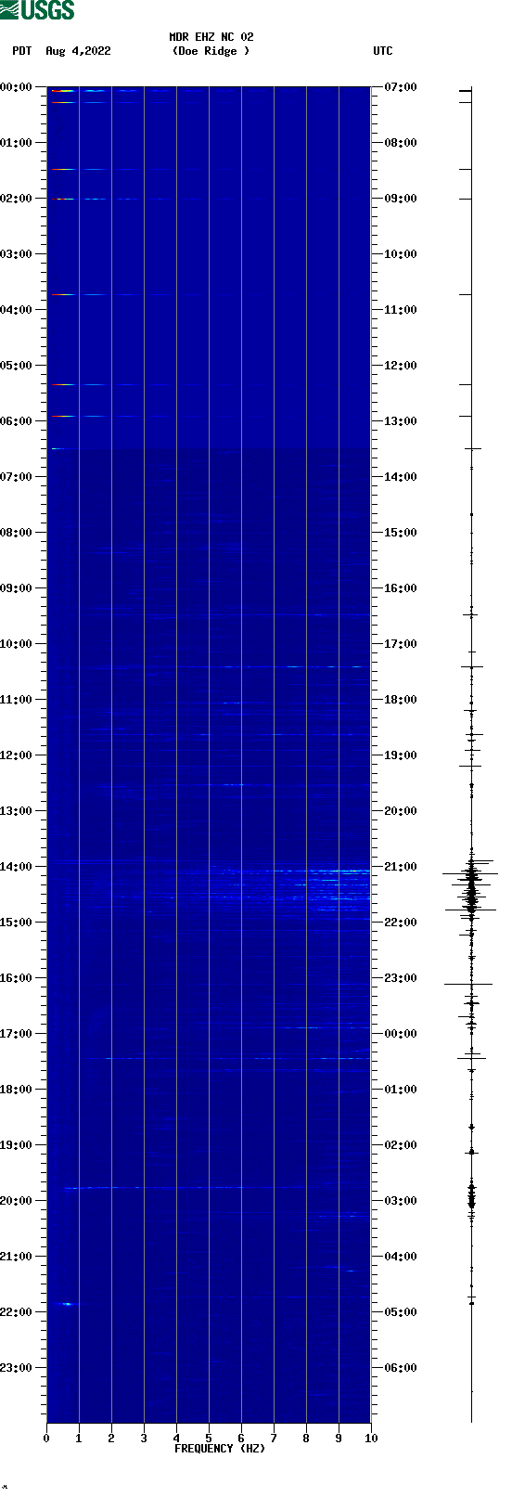Screen dimensions: 512x1497
Task: Click the bright spot near 22:00 spectrogram
Action: pyautogui.click(x=66, y=1304)
